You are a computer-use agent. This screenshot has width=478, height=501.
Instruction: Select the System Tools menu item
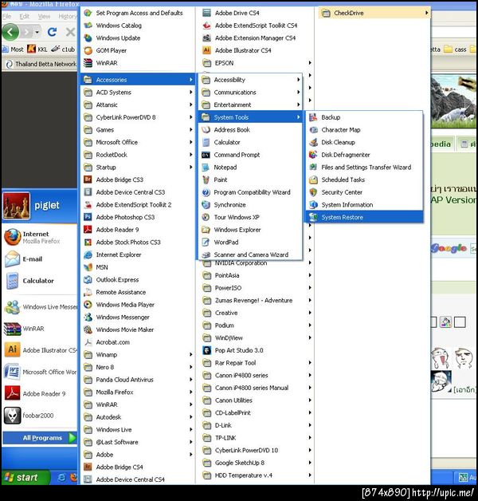click(250, 117)
